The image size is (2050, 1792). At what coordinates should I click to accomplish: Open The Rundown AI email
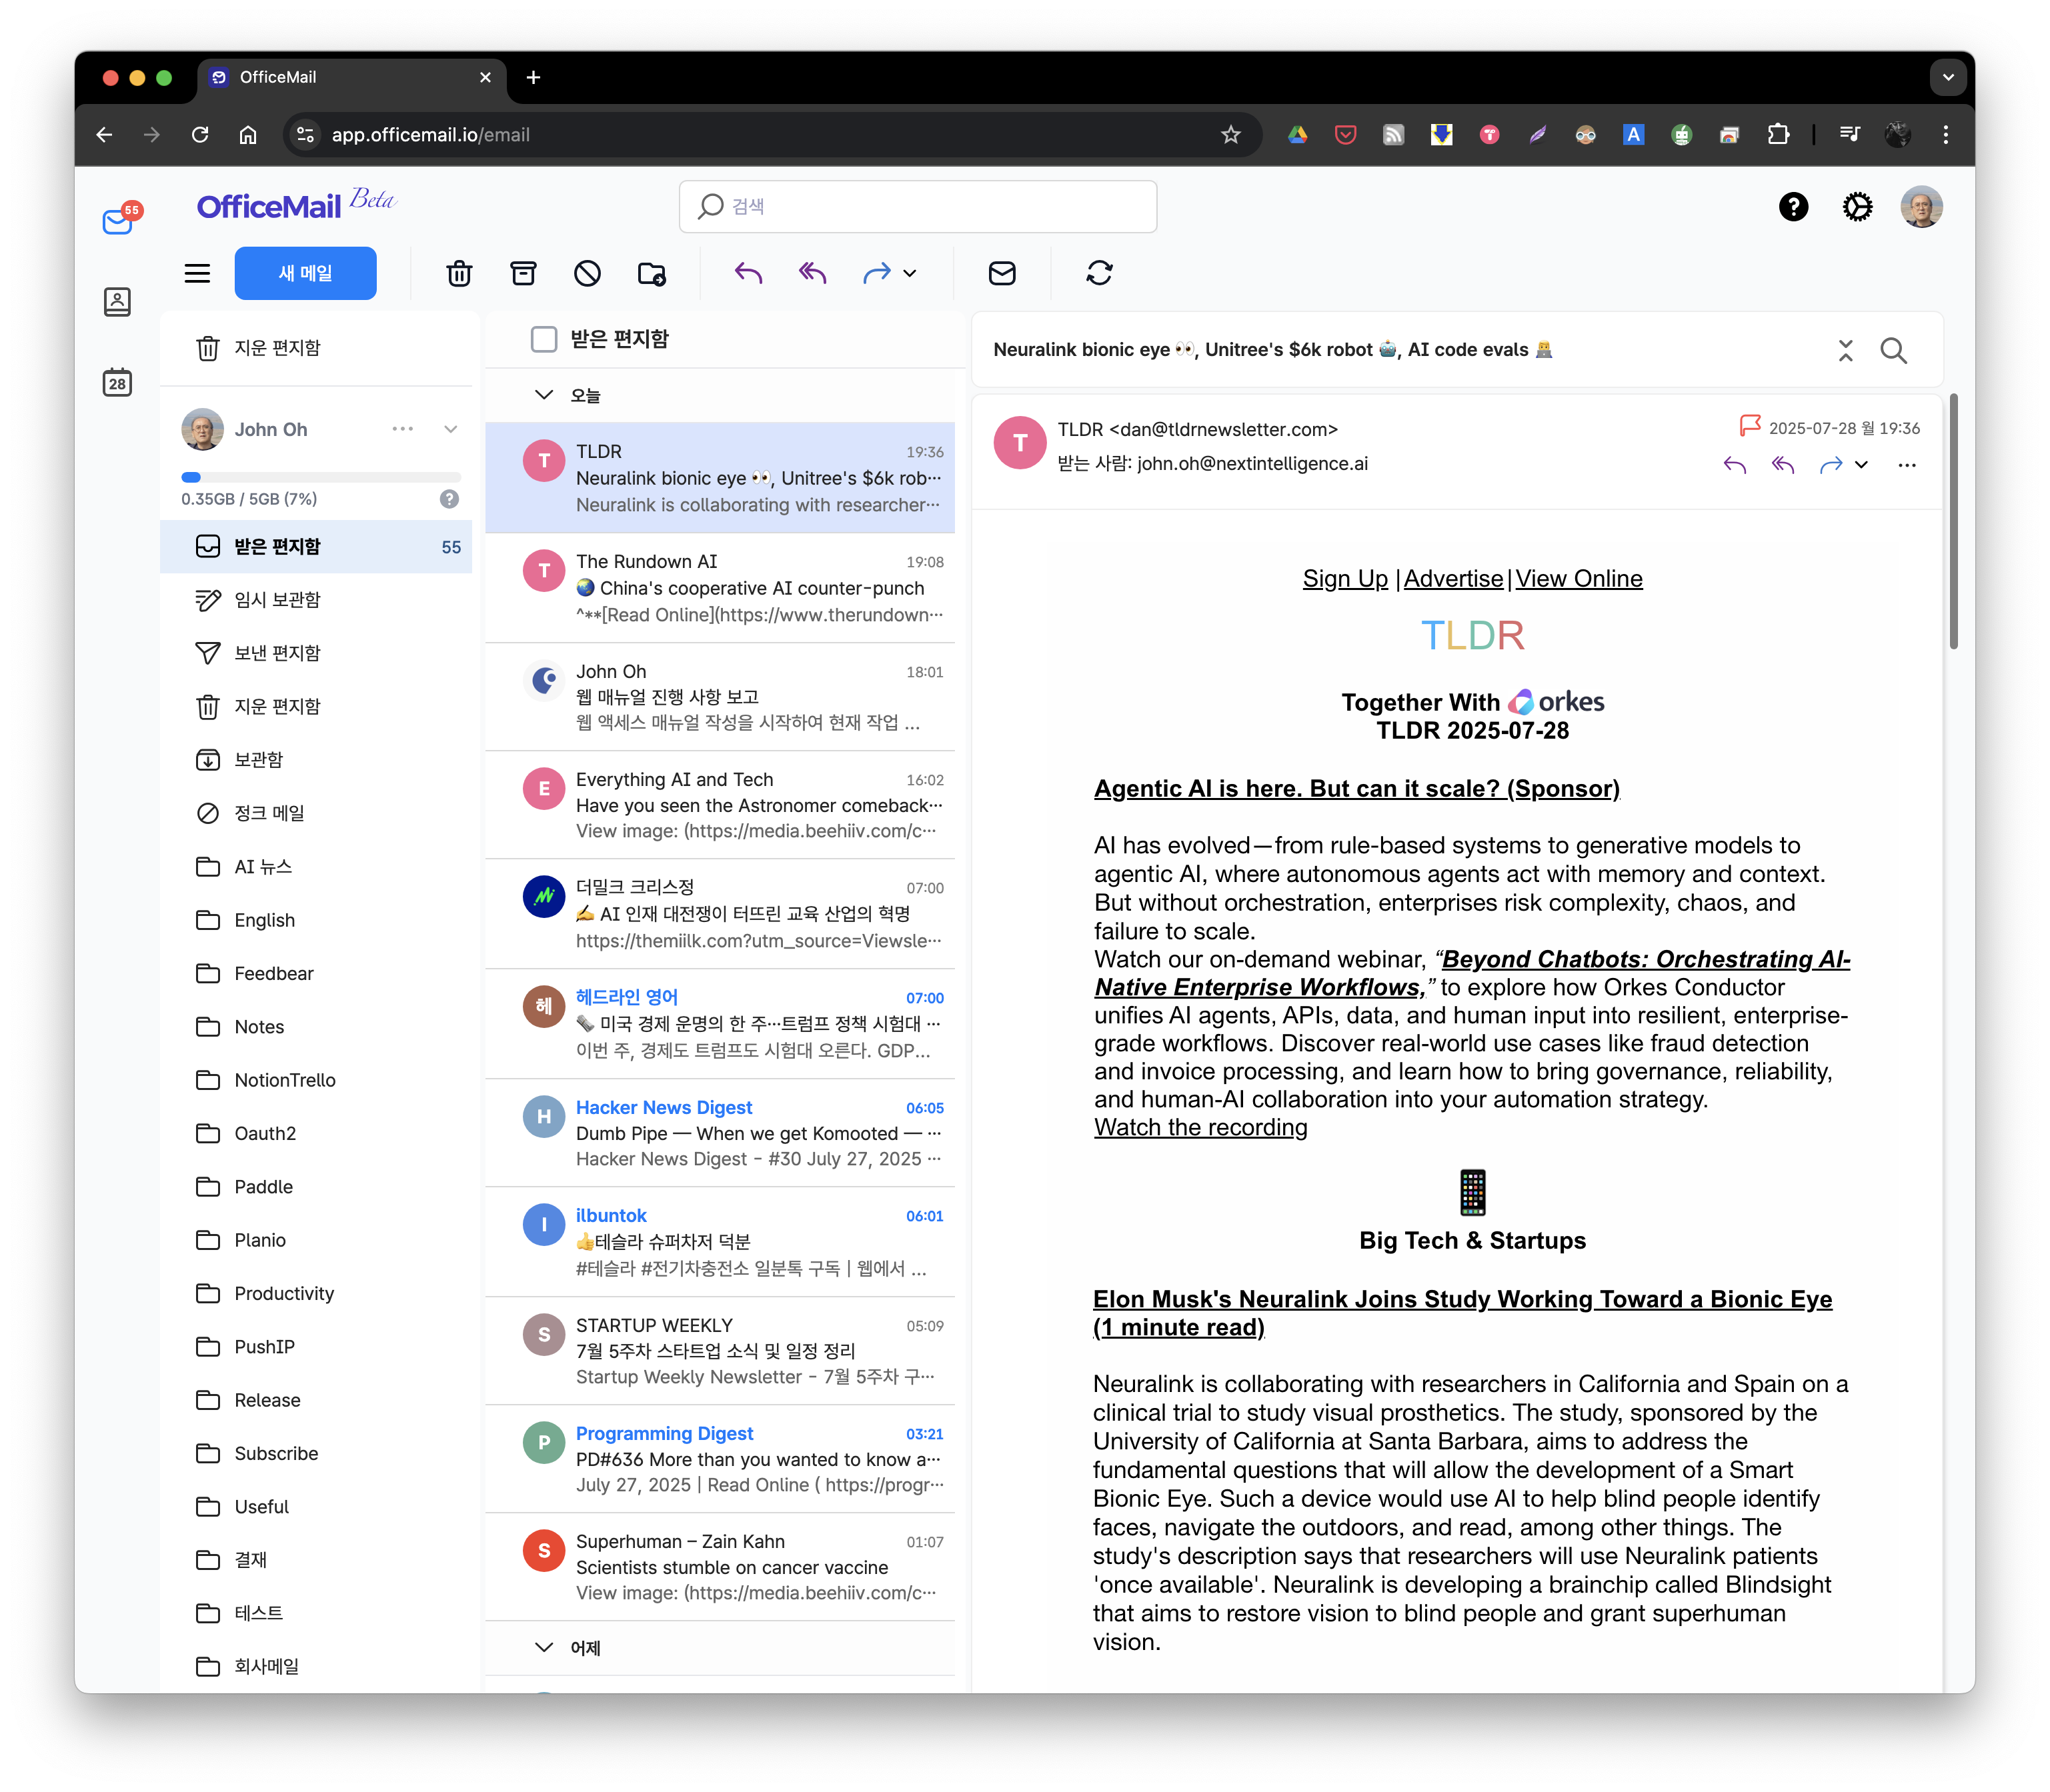pos(720,588)
